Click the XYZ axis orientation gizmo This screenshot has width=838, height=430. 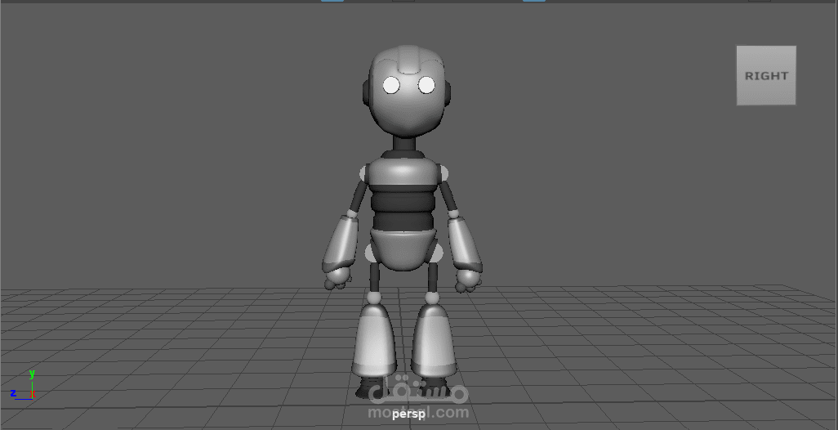click(22, 385)
